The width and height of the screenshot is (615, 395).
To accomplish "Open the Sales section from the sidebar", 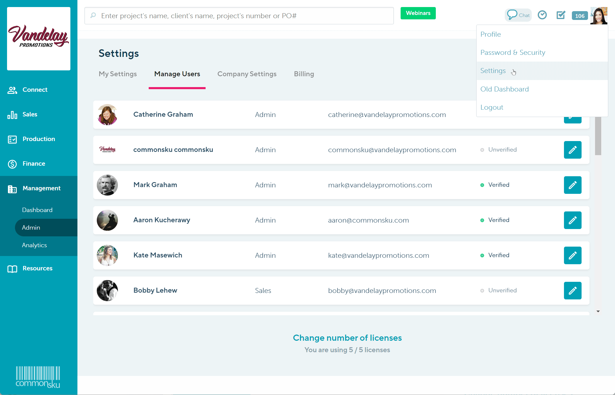I will (x=30, y=114).
